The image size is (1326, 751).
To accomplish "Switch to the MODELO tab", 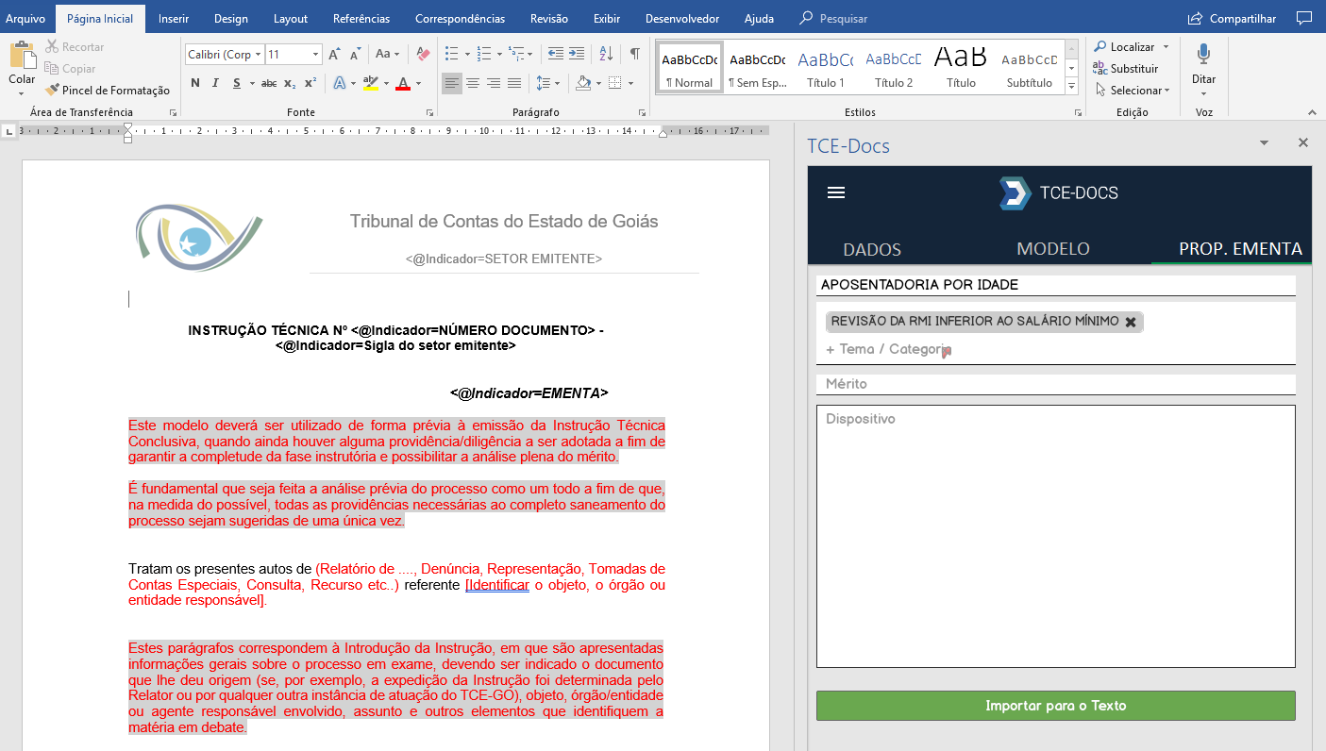I will coord(1052,249).
